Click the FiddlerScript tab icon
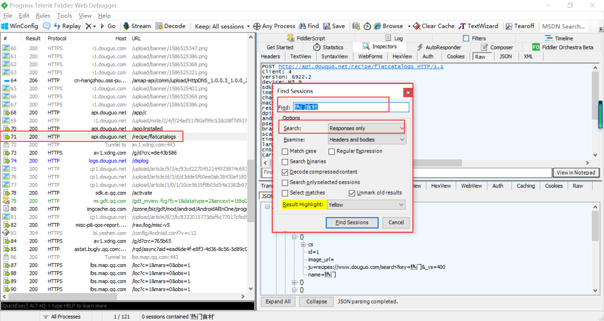 tap(291, 38)
